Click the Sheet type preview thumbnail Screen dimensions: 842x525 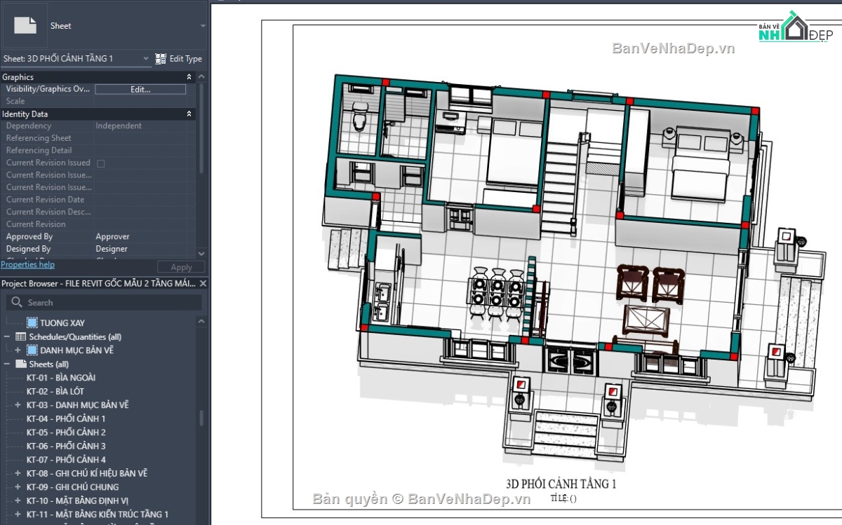25,25
